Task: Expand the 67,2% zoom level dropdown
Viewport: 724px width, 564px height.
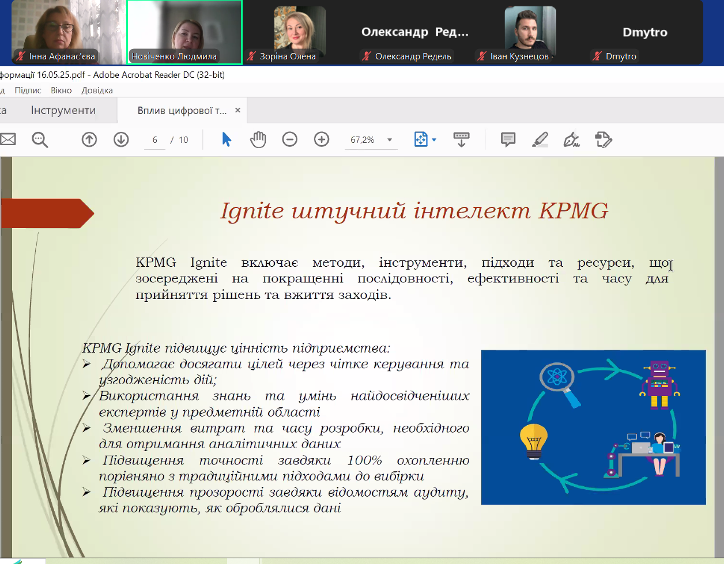Action: click(390, 140)
